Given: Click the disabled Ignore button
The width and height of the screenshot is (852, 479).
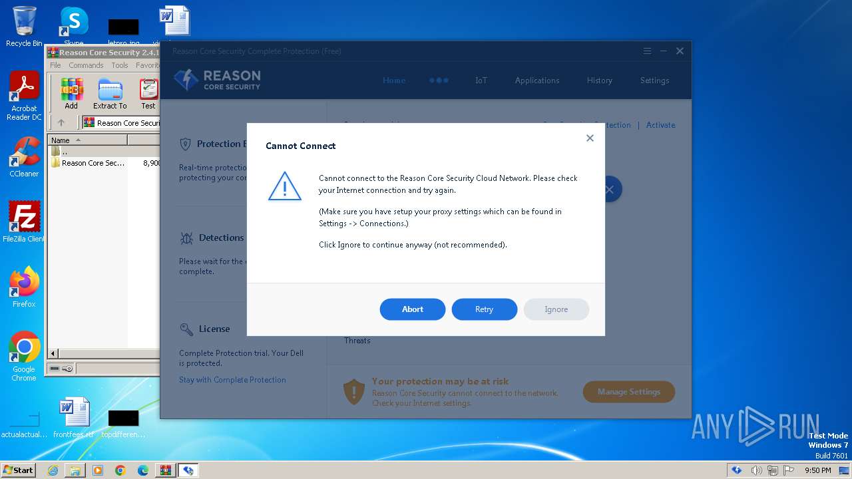Looking at the screenshot, I should (556, 309).
